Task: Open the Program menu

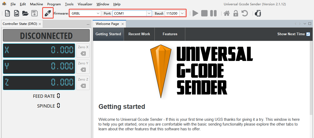Action: click(54, 4)
